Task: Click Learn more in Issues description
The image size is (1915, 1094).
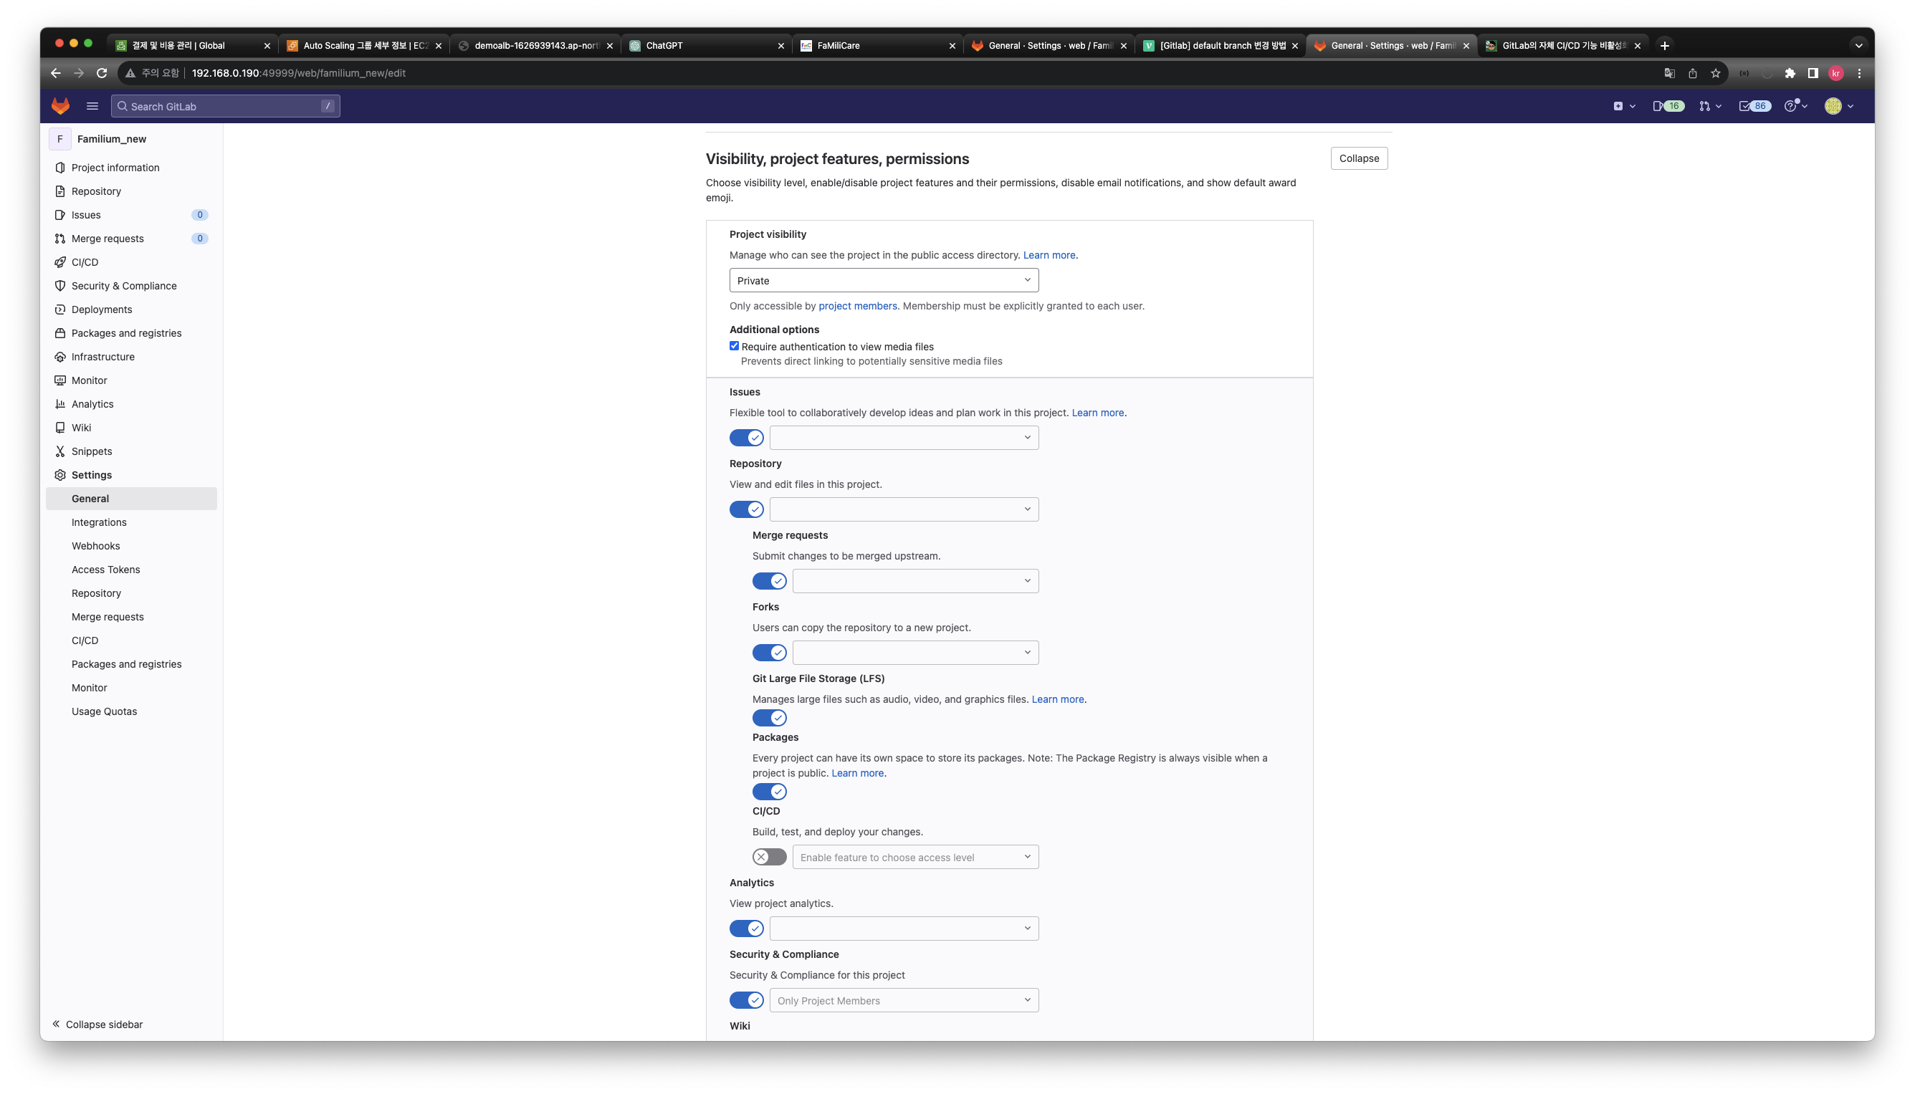Action: (x=1098, y=413)
